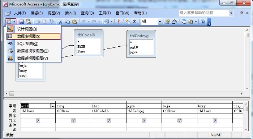Open the 查询(Q) menu
The width and height of the screenshot is (253, 139).
pyautogui.click(x=87, y=13)
